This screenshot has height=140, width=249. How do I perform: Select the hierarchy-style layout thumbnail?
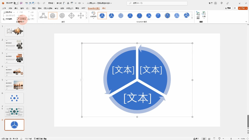(43, 16)
